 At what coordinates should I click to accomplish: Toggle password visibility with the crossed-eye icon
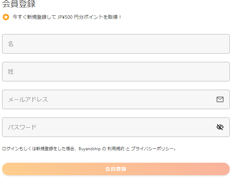tap(220, 127)
